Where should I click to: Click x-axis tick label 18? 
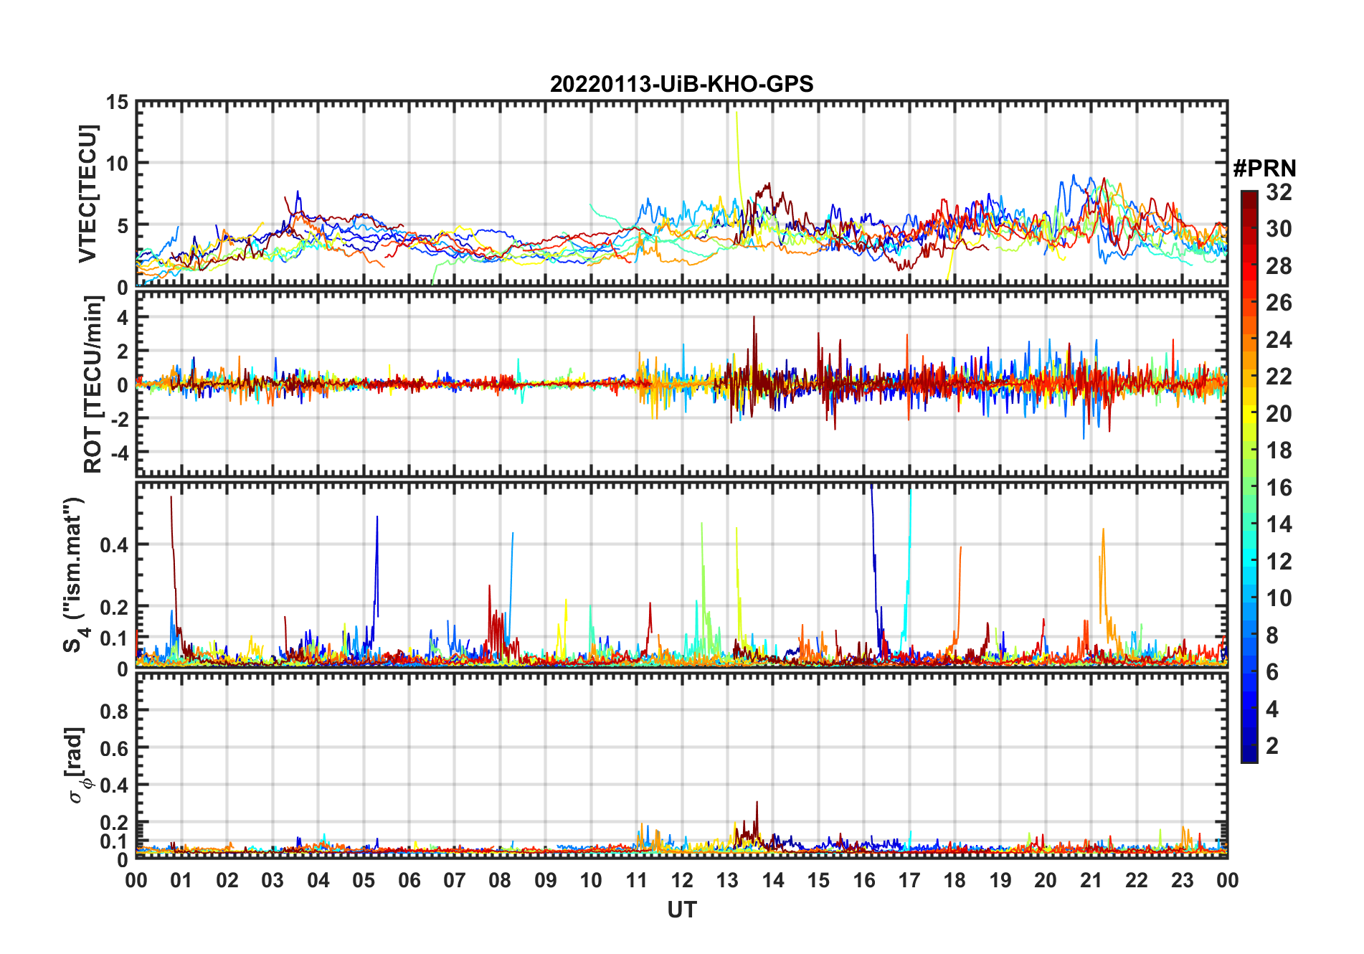[x=955, y=880]
